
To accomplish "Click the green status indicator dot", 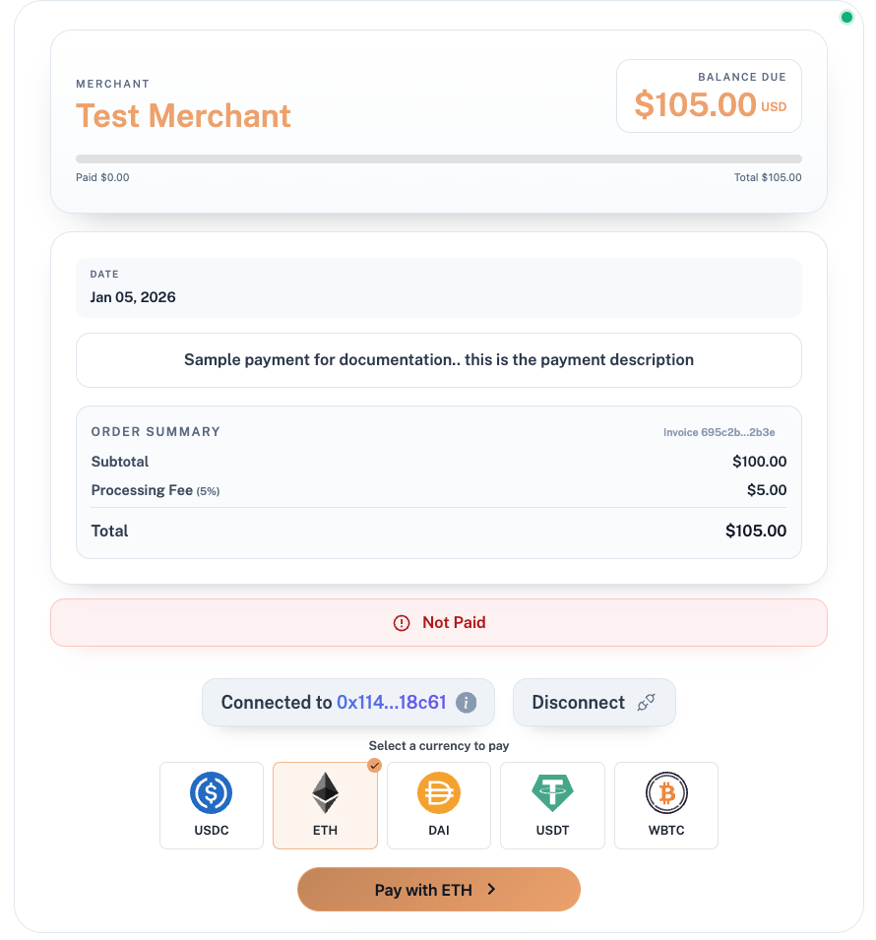I will click(x=845, y=17).
